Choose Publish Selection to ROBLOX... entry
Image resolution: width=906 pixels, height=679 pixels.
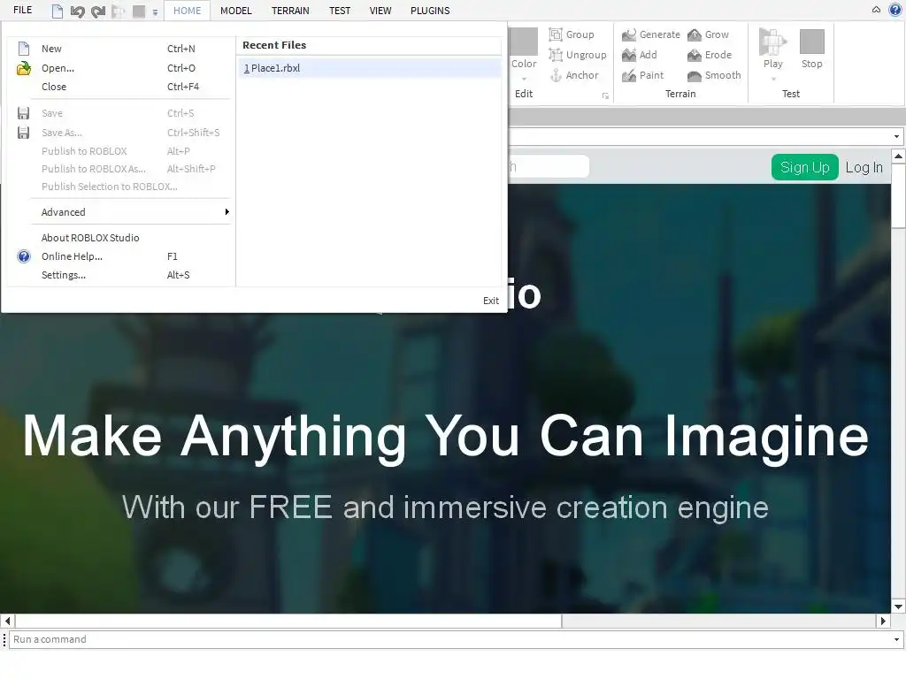(120, 187)
